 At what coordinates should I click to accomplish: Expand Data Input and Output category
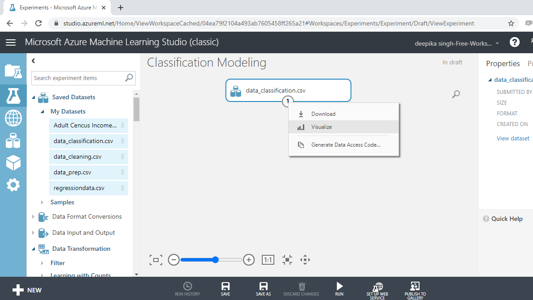coord(34,233)
